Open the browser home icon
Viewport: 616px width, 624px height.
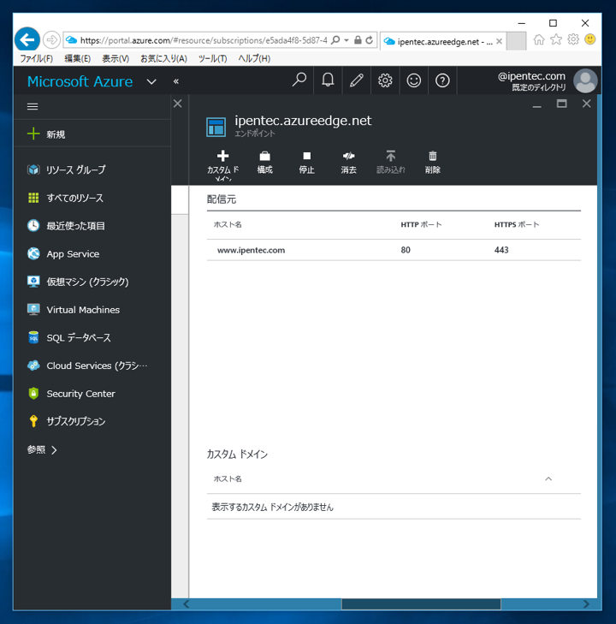click(539, 39)
